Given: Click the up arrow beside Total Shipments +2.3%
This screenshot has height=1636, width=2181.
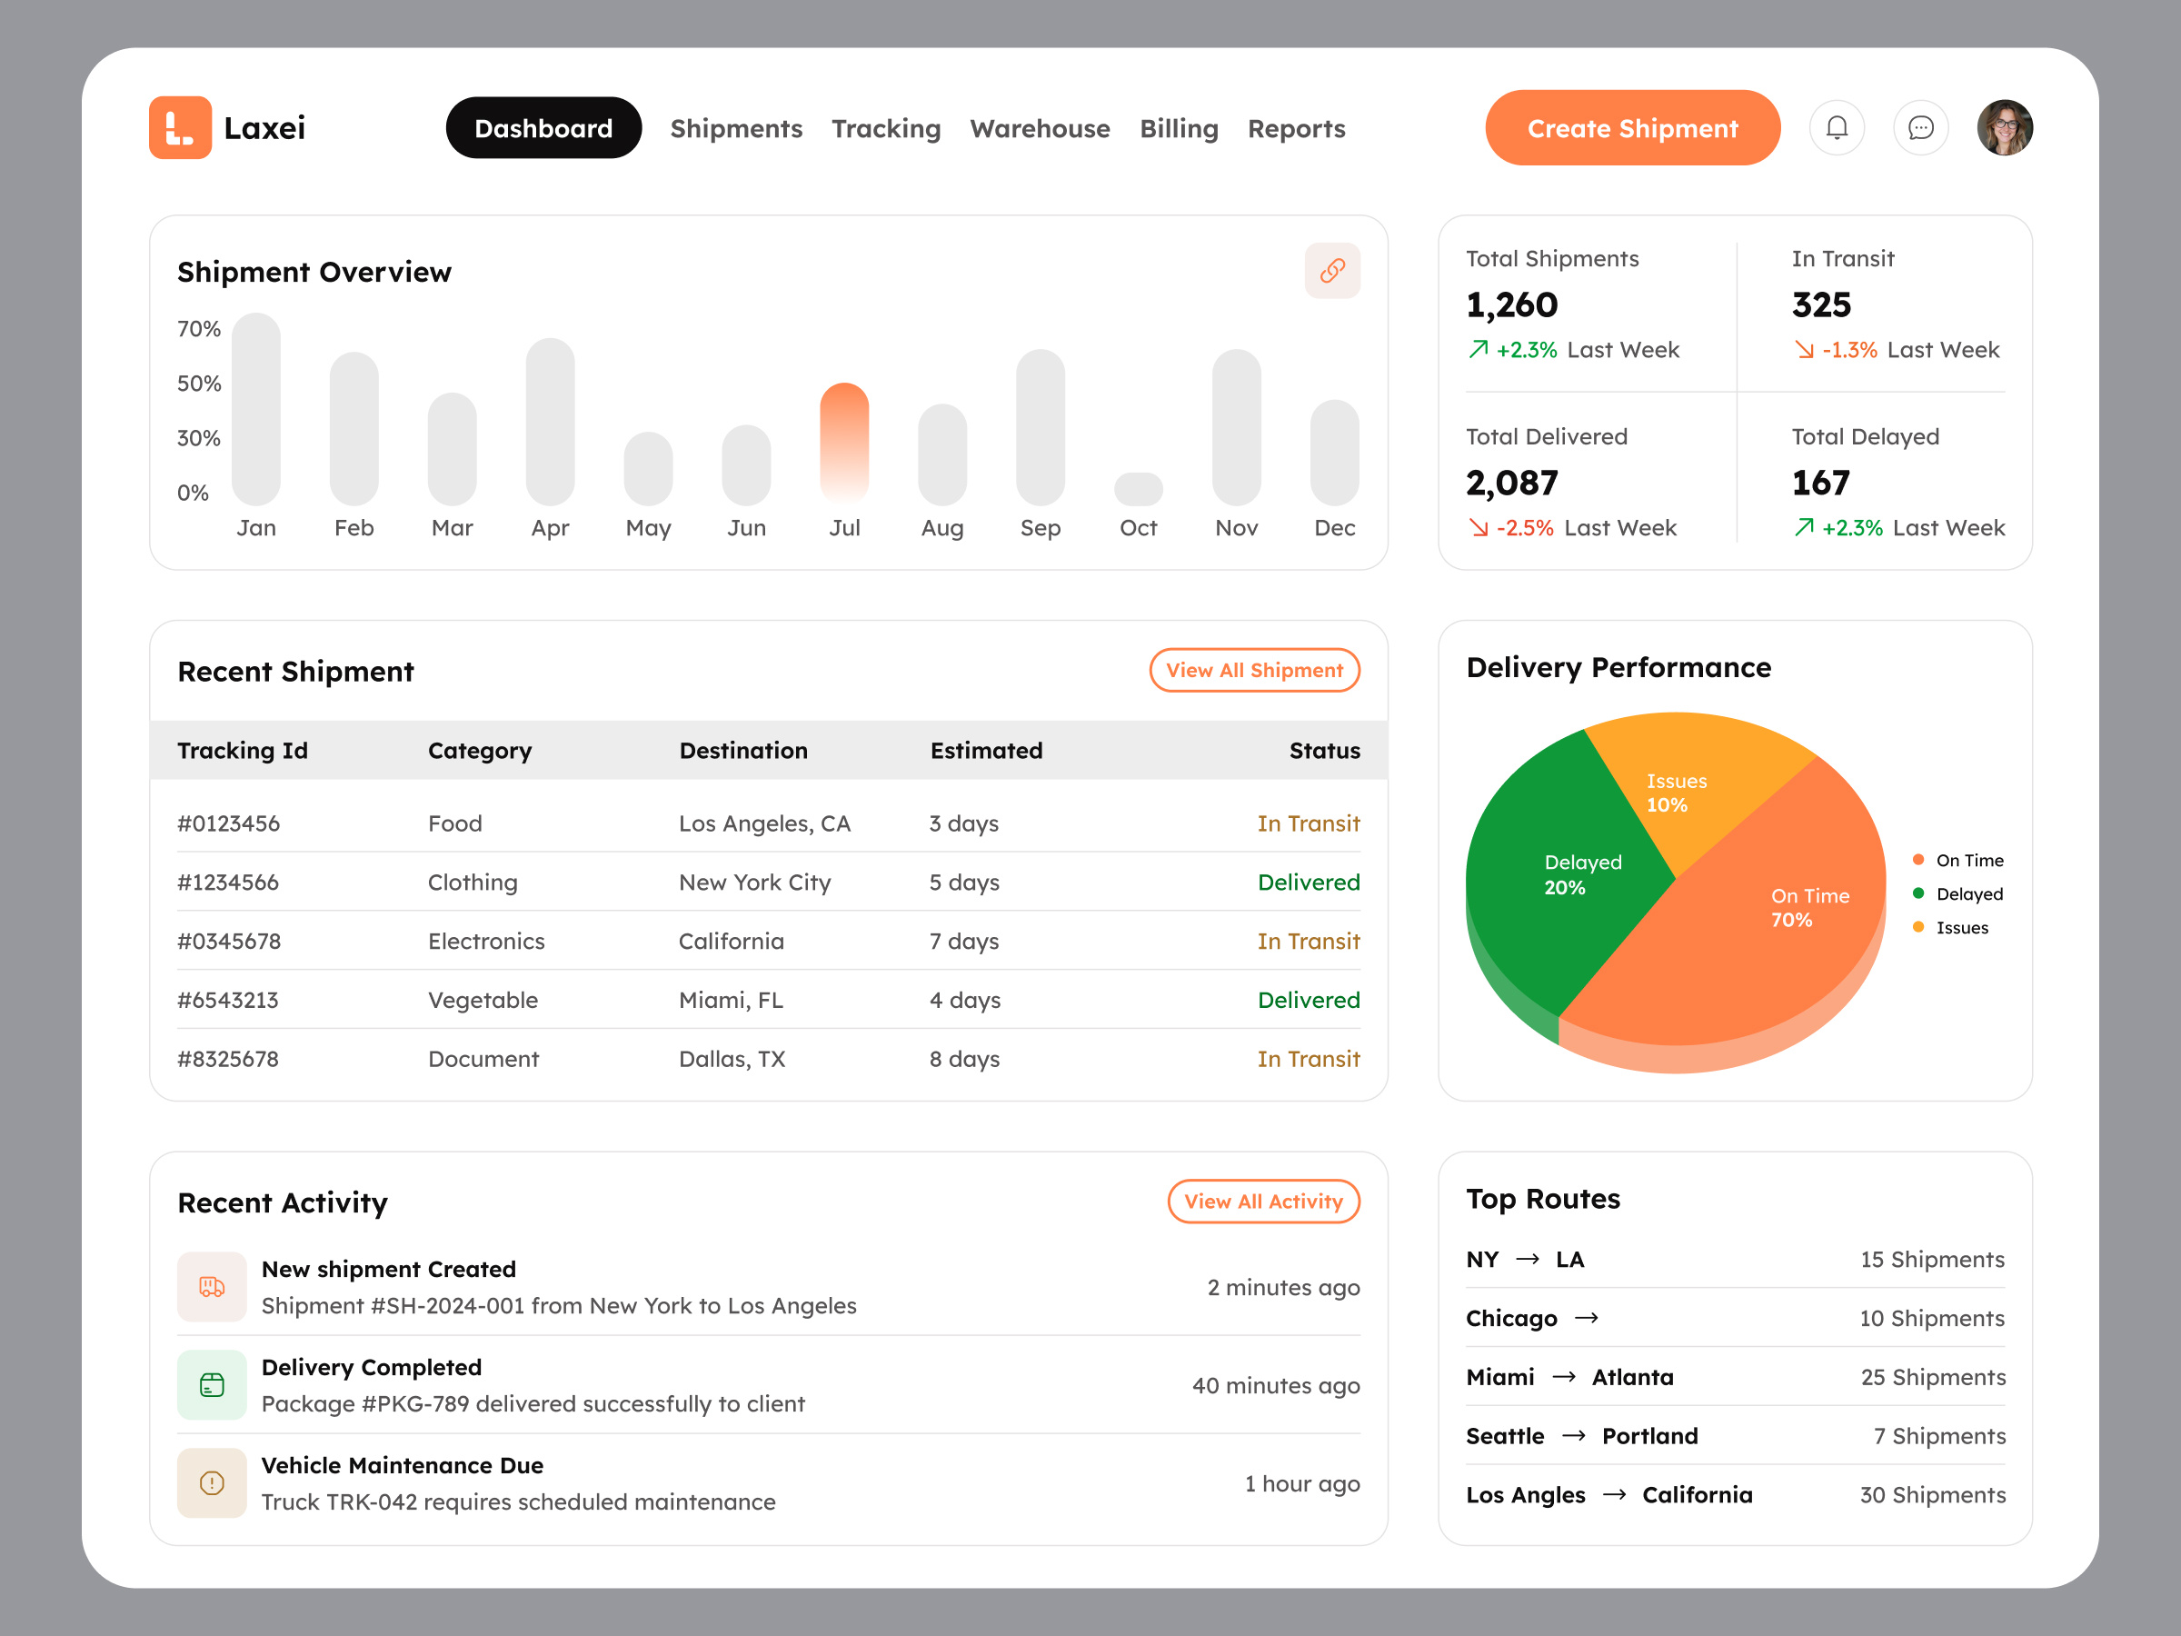Looking at the screenshot, I should (x=1478, y=349).
